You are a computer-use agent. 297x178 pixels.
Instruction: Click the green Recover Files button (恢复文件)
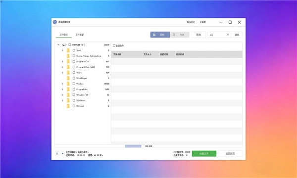click(204, 154)
